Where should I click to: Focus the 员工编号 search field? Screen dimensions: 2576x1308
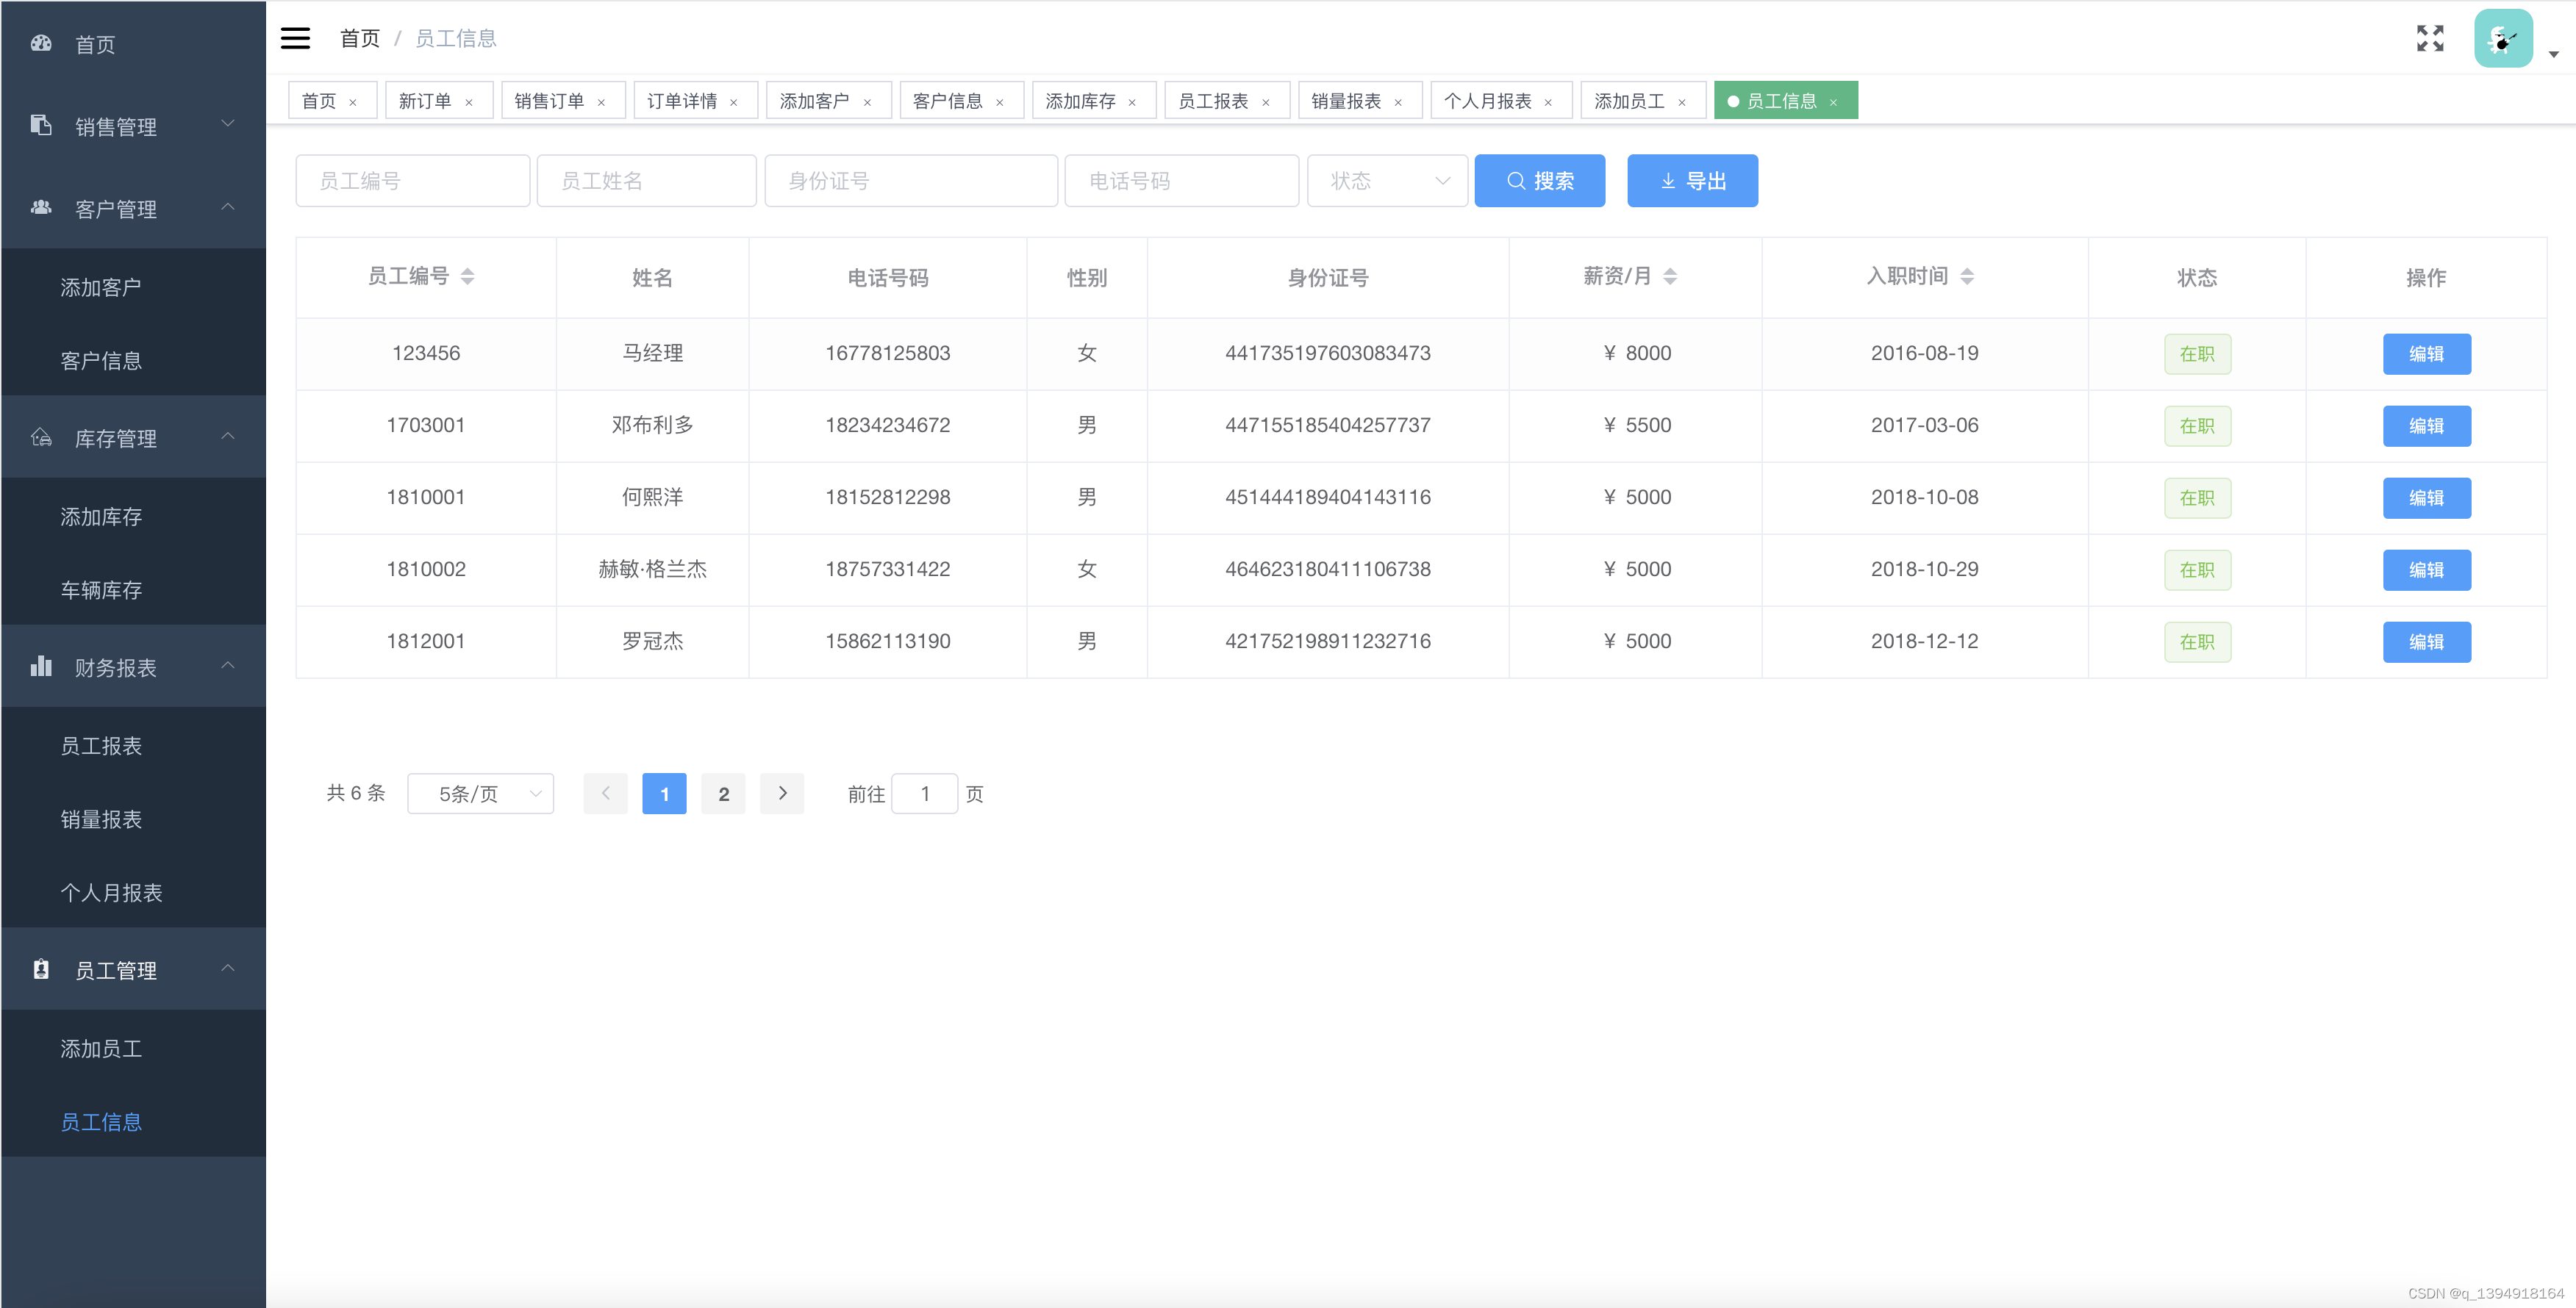(413, 181)
